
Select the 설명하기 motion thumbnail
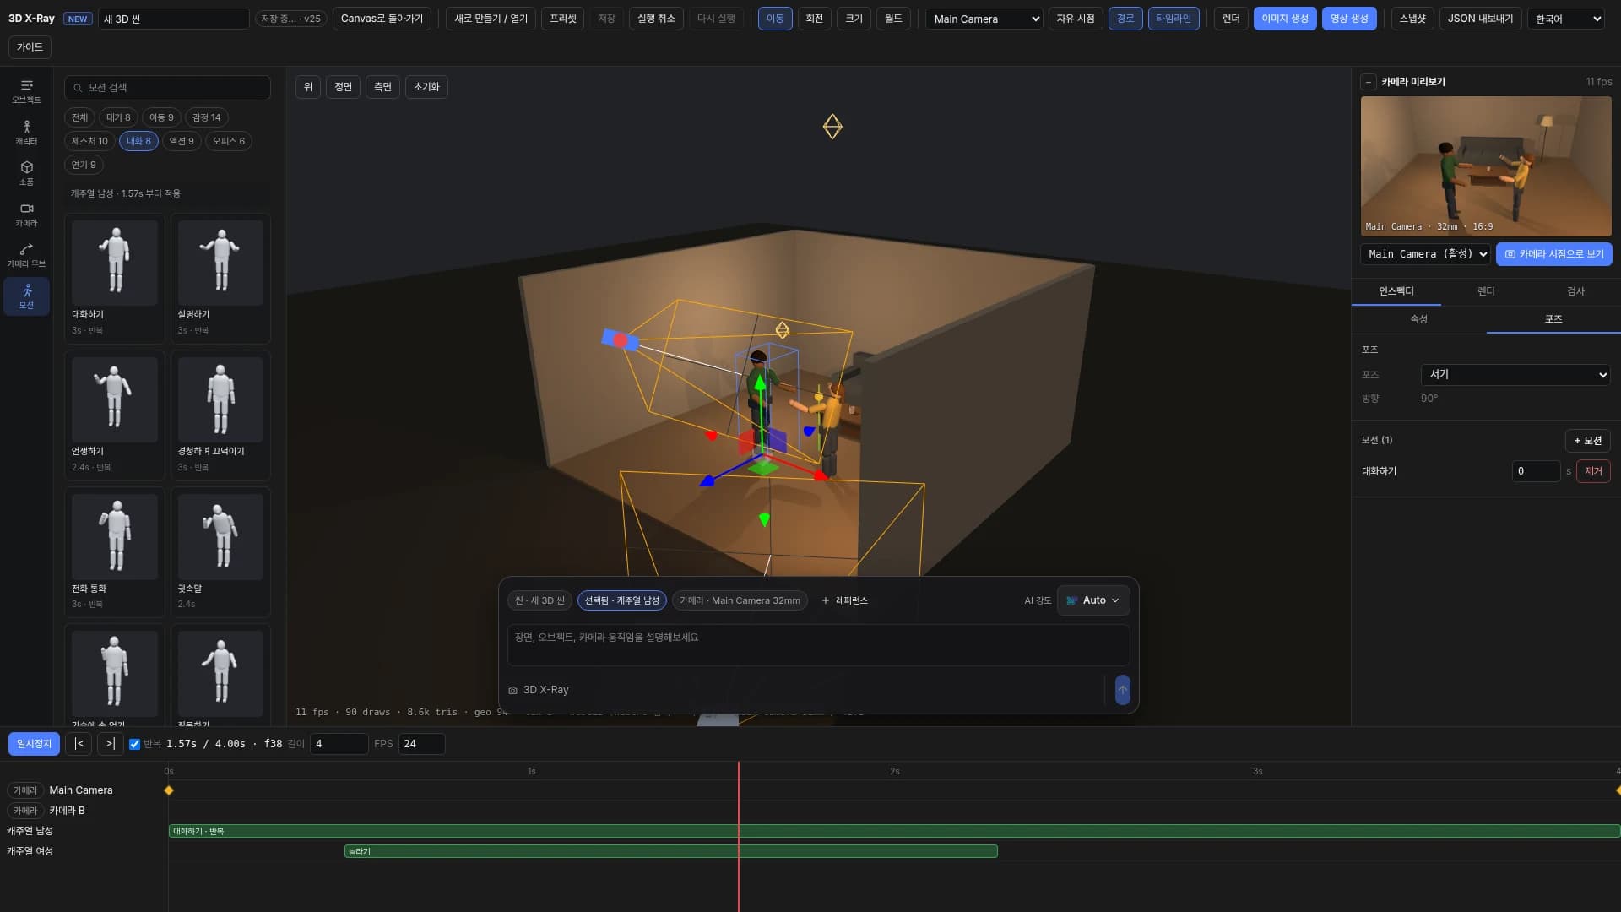[220, 263]
